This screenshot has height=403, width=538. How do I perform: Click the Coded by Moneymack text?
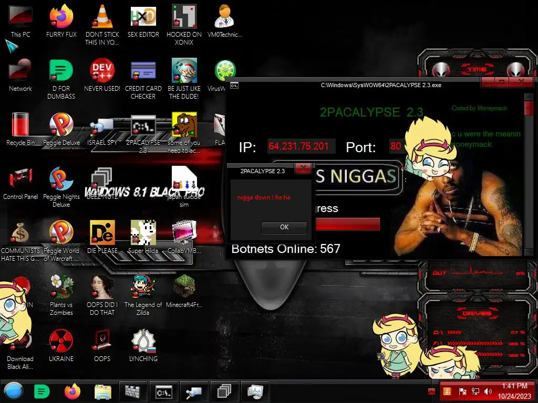coord(479,108)
